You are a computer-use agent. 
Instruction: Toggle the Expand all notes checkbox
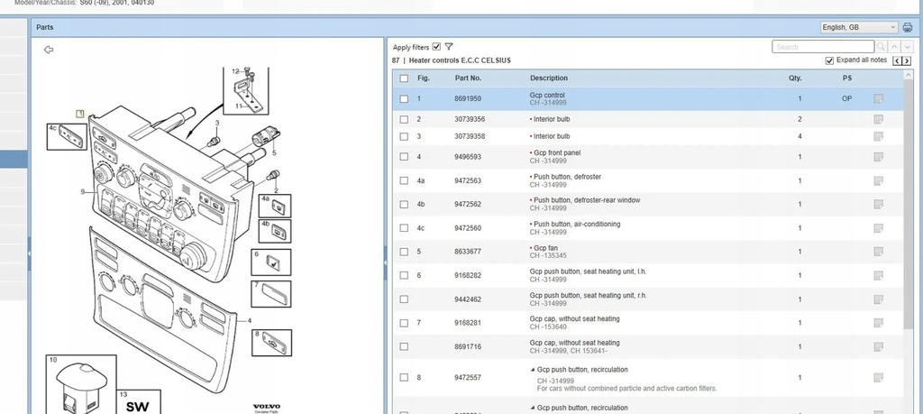point(829,60)
